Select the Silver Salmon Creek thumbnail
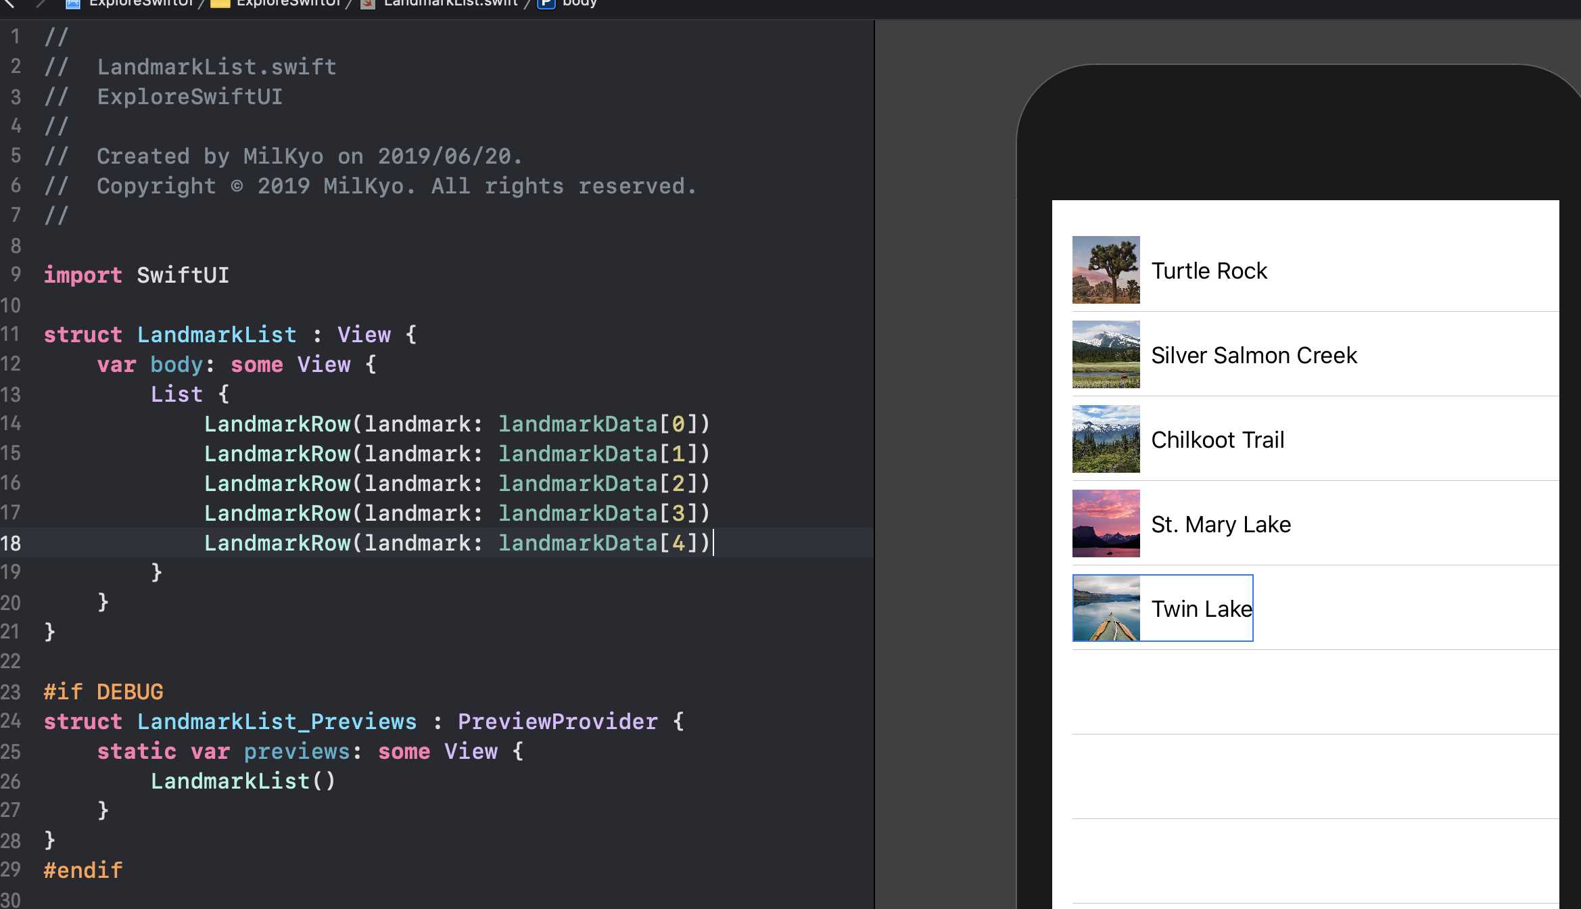Screen dimensions: 1581x909 1106,354
